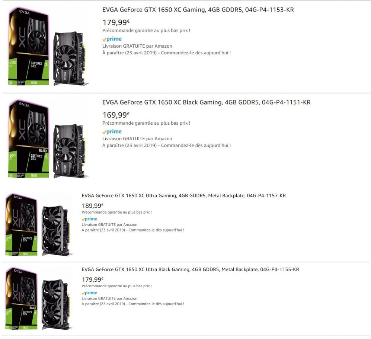This screenshot has height=339, width=371.
Task: Click the 169,99€ price of the XC Black card
Action: (116, 115)
